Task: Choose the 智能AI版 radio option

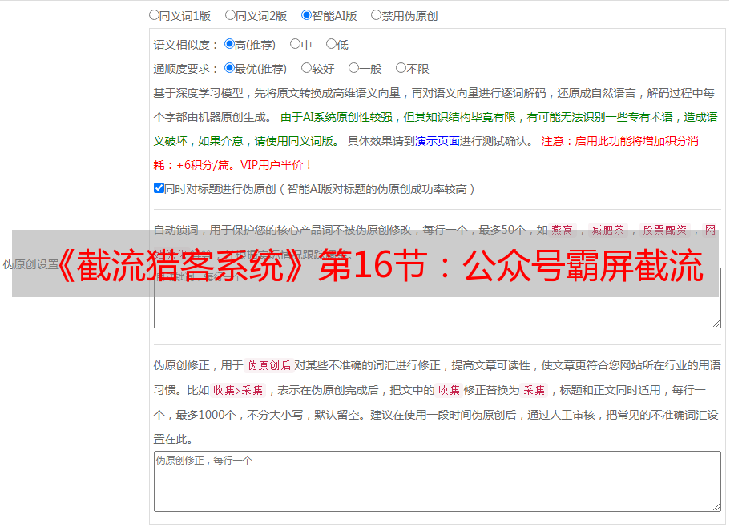Action: point(306,15)
